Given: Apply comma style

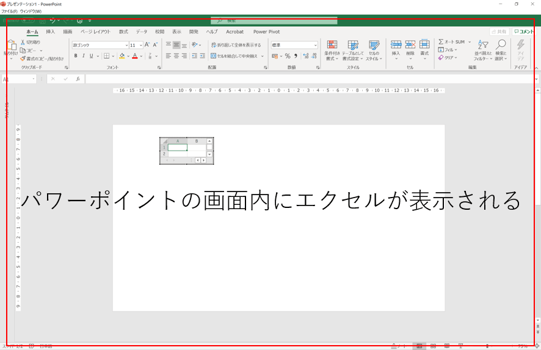Looking at the screenshot, I should (x=296, y=56).
